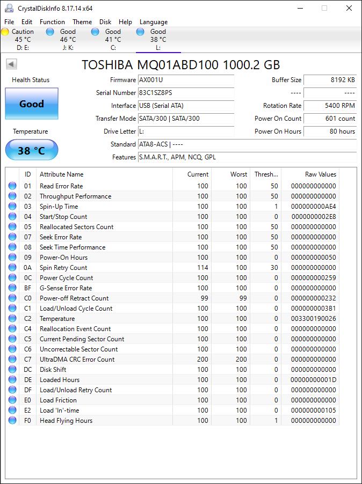Click status orb for Start/Stop Count row
362x484 pixels.
click(x=12, y=216)
